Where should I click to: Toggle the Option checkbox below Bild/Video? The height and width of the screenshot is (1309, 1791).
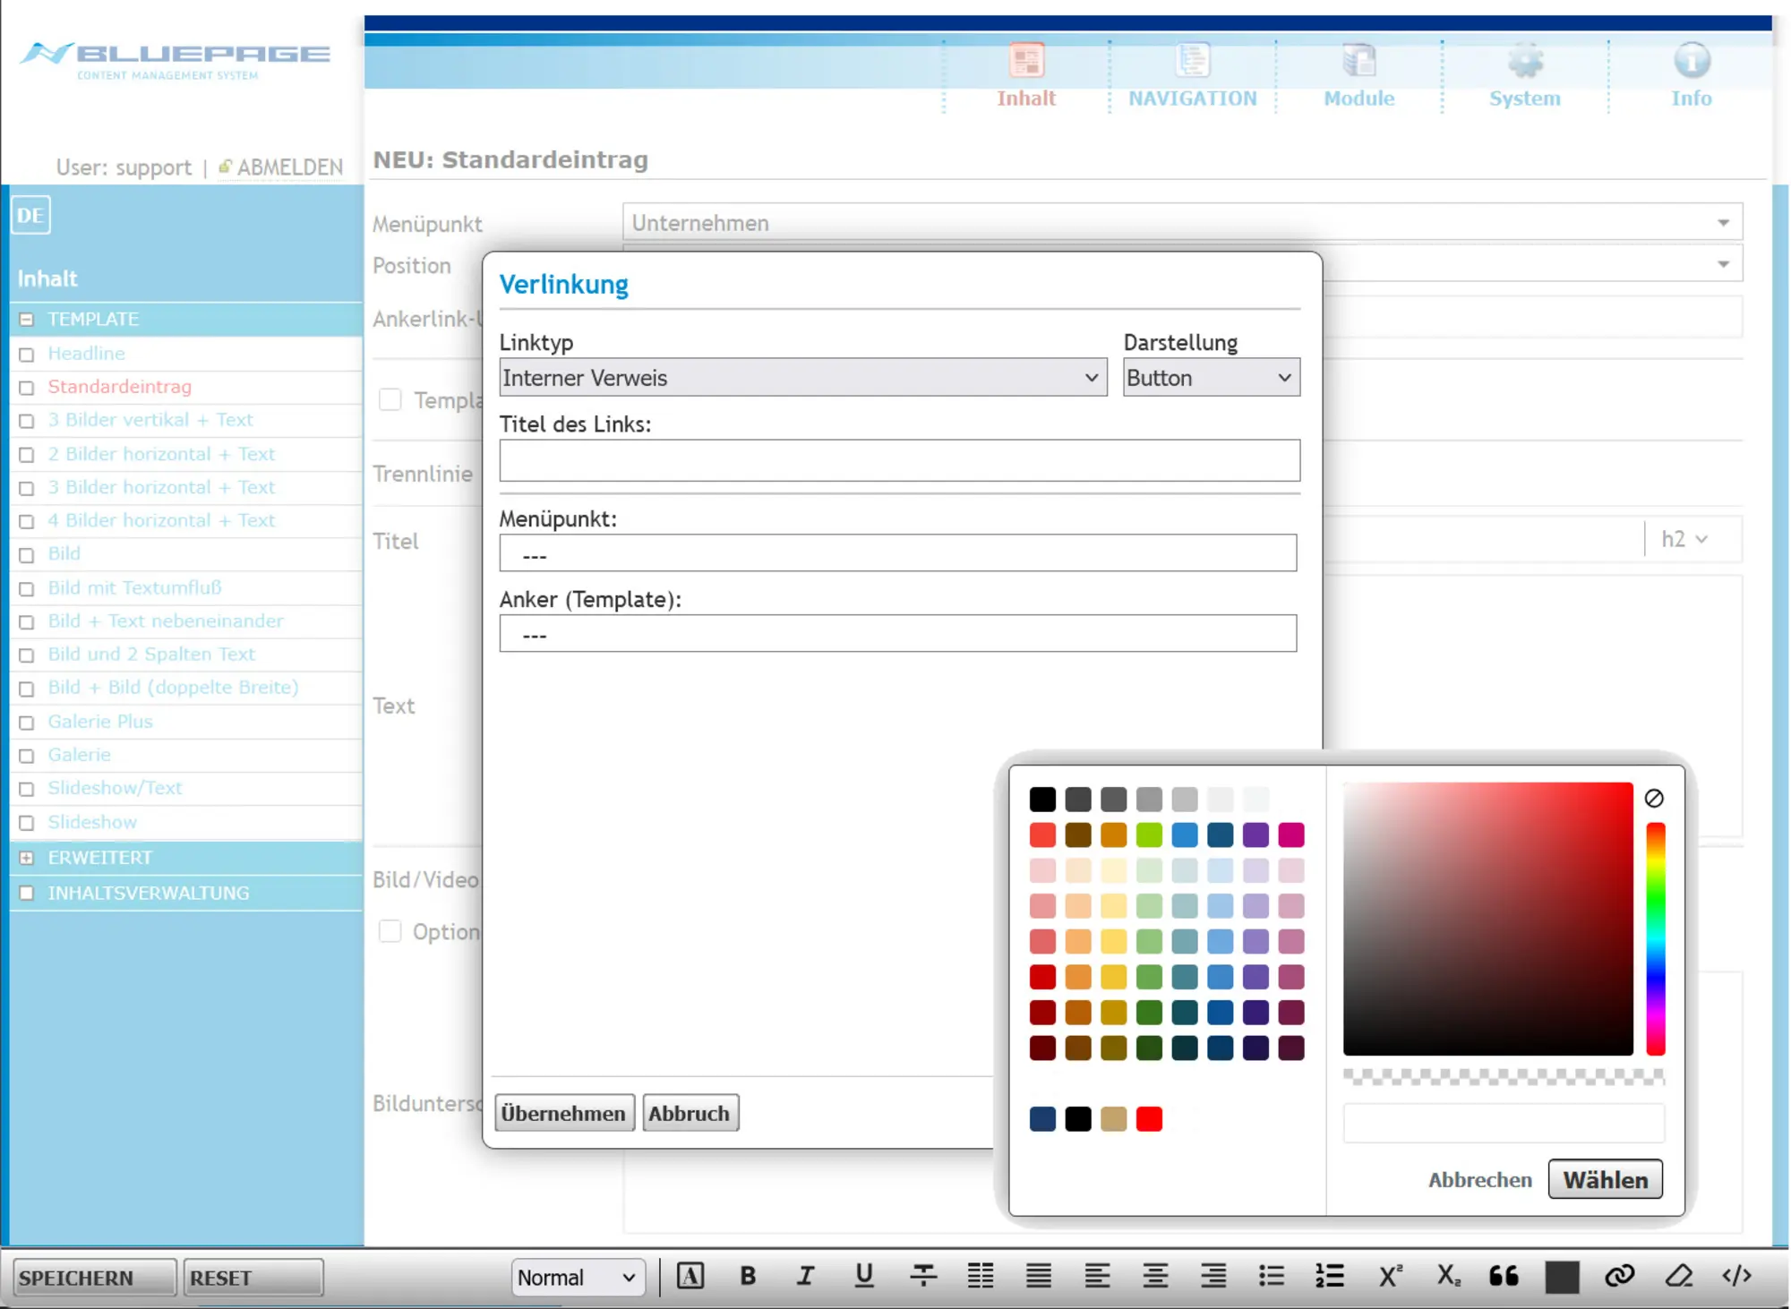click(x=390, y=931)
